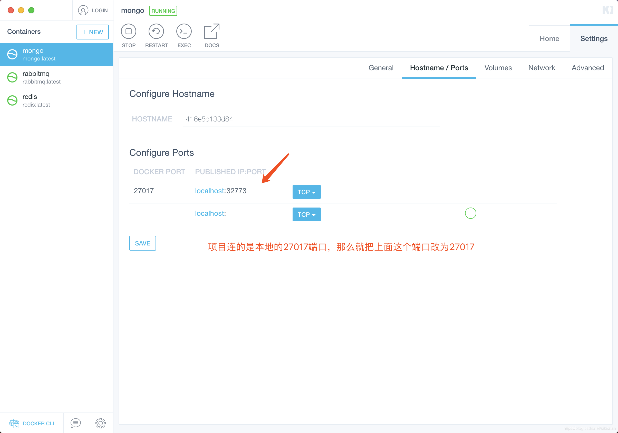Click the localhost:32773 published port link
This screenshot has width=618, height=433.
220,191
